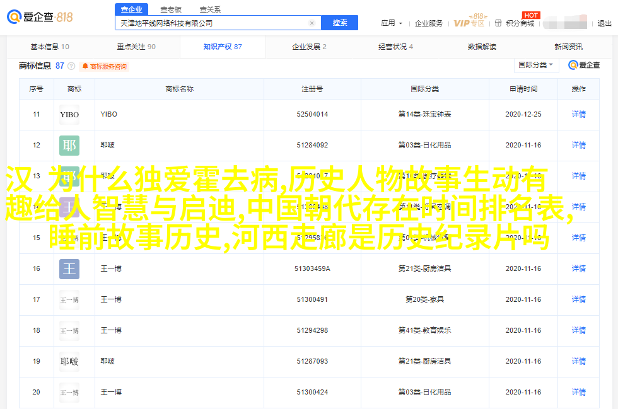Open the VIP专区 link
618x409 pixels.
tap(469, 23)
